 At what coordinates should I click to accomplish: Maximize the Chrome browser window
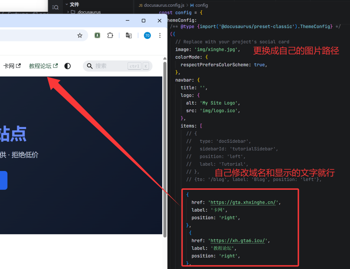click(x=144, y=21)
